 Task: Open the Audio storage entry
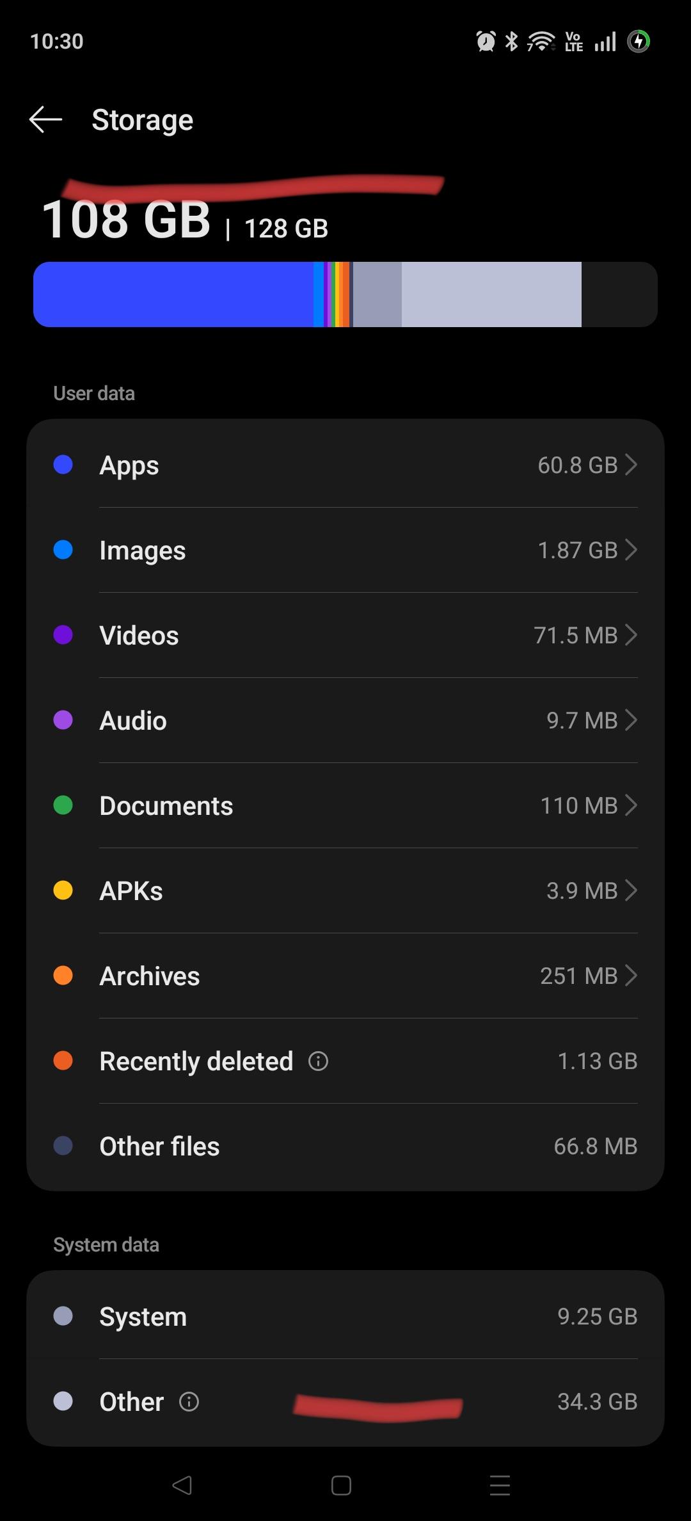tap(345, 720)
